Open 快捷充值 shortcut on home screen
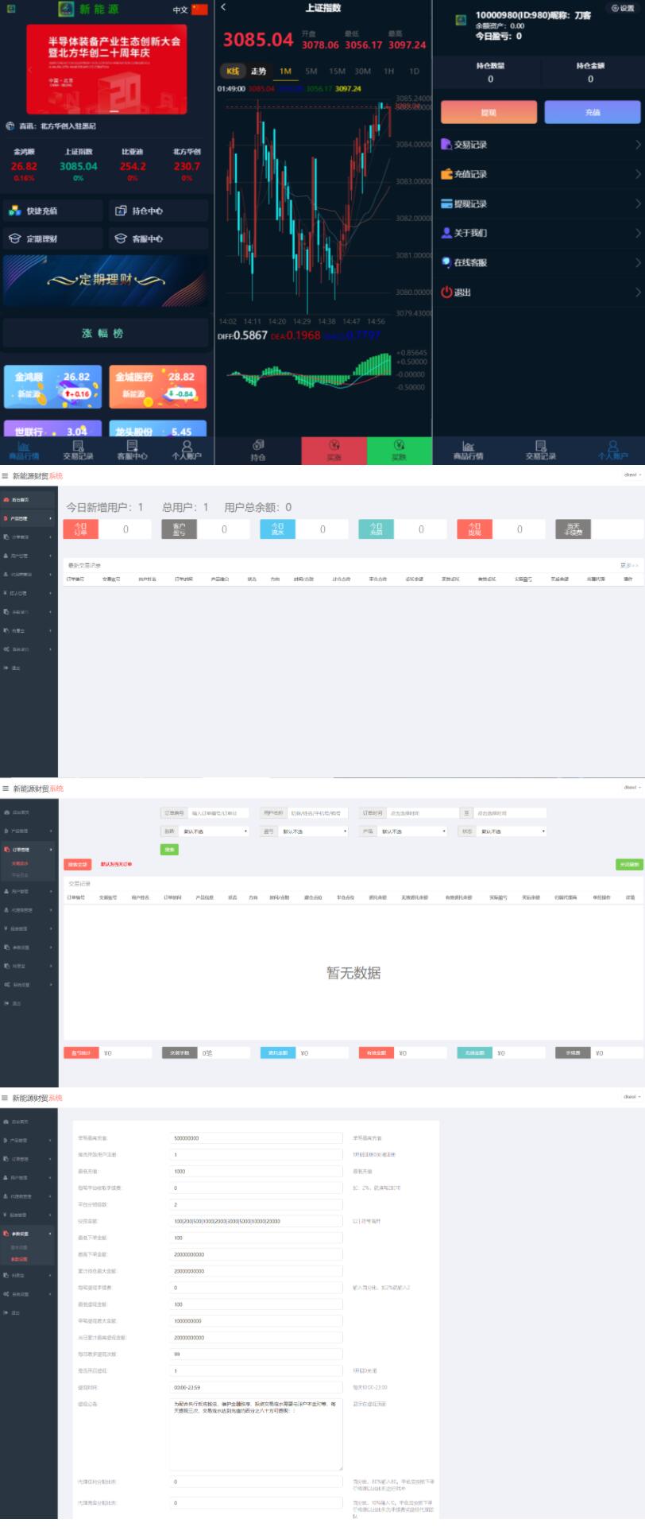 52,211
